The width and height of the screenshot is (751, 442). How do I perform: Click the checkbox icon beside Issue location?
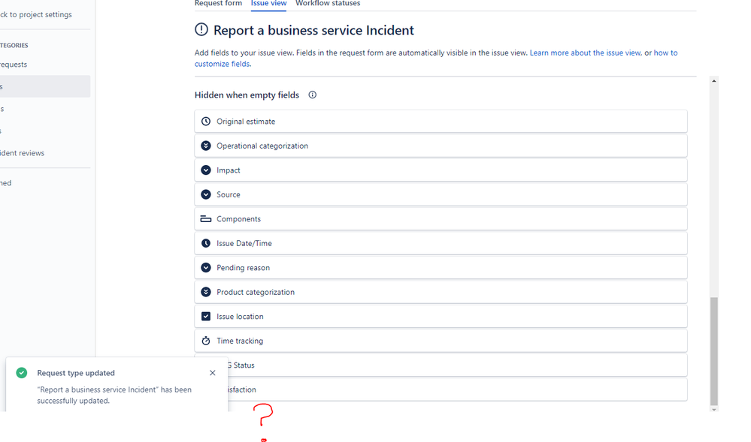coord(206,317)
